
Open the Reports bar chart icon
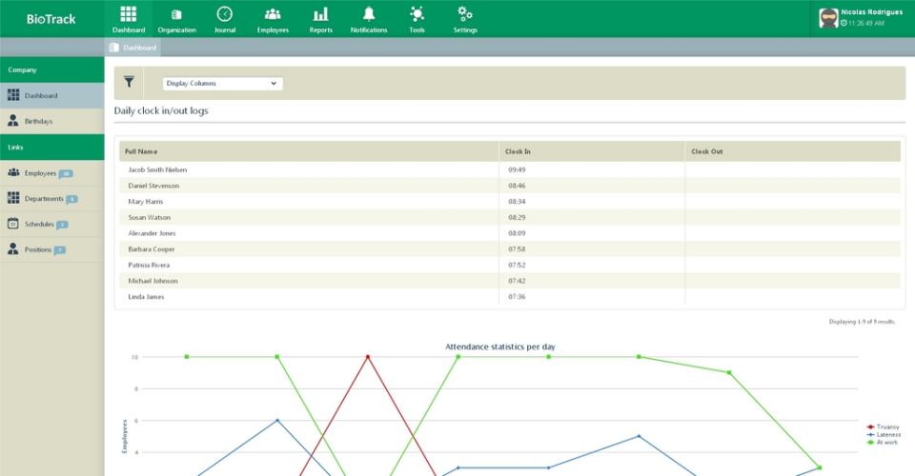[320, 14]
